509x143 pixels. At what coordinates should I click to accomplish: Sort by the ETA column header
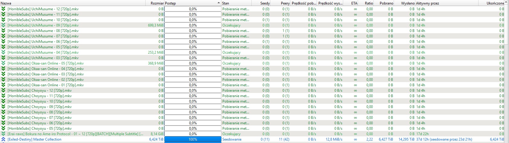[x=351, y=3]
